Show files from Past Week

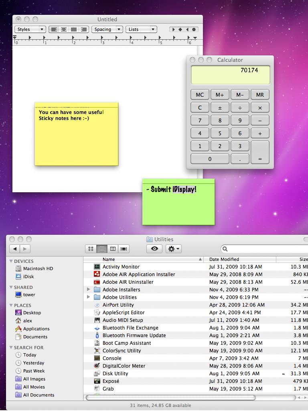(30, 371)
